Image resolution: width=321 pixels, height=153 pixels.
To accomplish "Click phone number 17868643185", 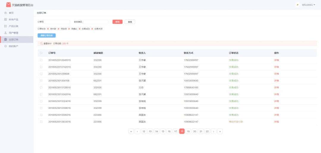I will tap(191, 87).
